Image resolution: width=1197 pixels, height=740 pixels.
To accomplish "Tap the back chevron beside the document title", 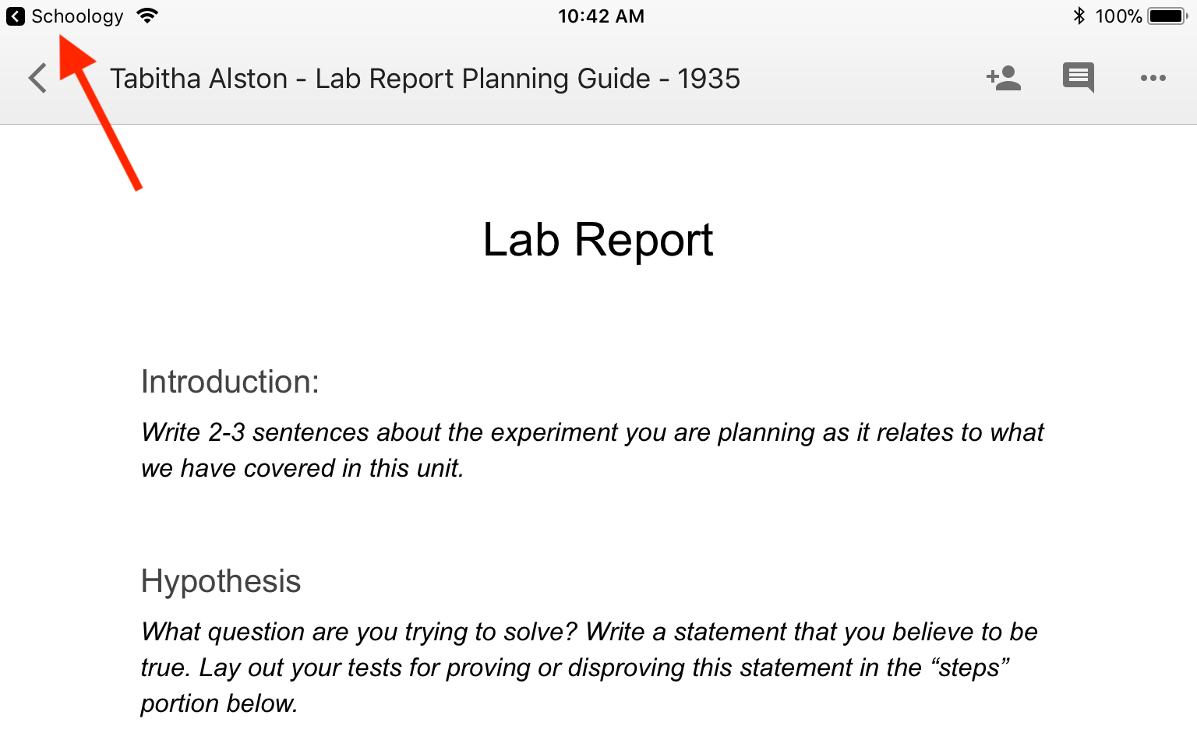I will point(37,79).
